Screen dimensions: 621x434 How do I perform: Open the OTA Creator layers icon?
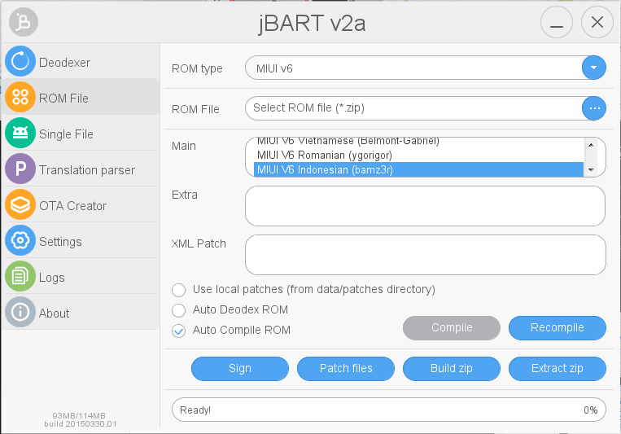[20, 204]
